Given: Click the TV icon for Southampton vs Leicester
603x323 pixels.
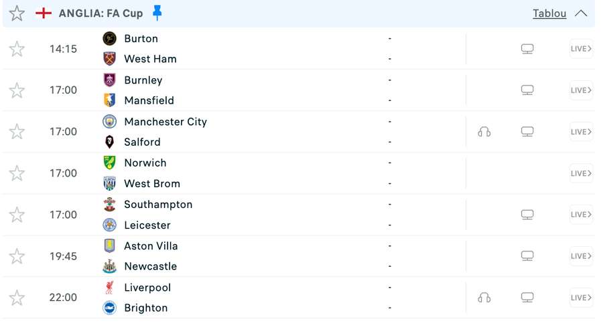Looking at the screenshot, I should tap(527, 215).
